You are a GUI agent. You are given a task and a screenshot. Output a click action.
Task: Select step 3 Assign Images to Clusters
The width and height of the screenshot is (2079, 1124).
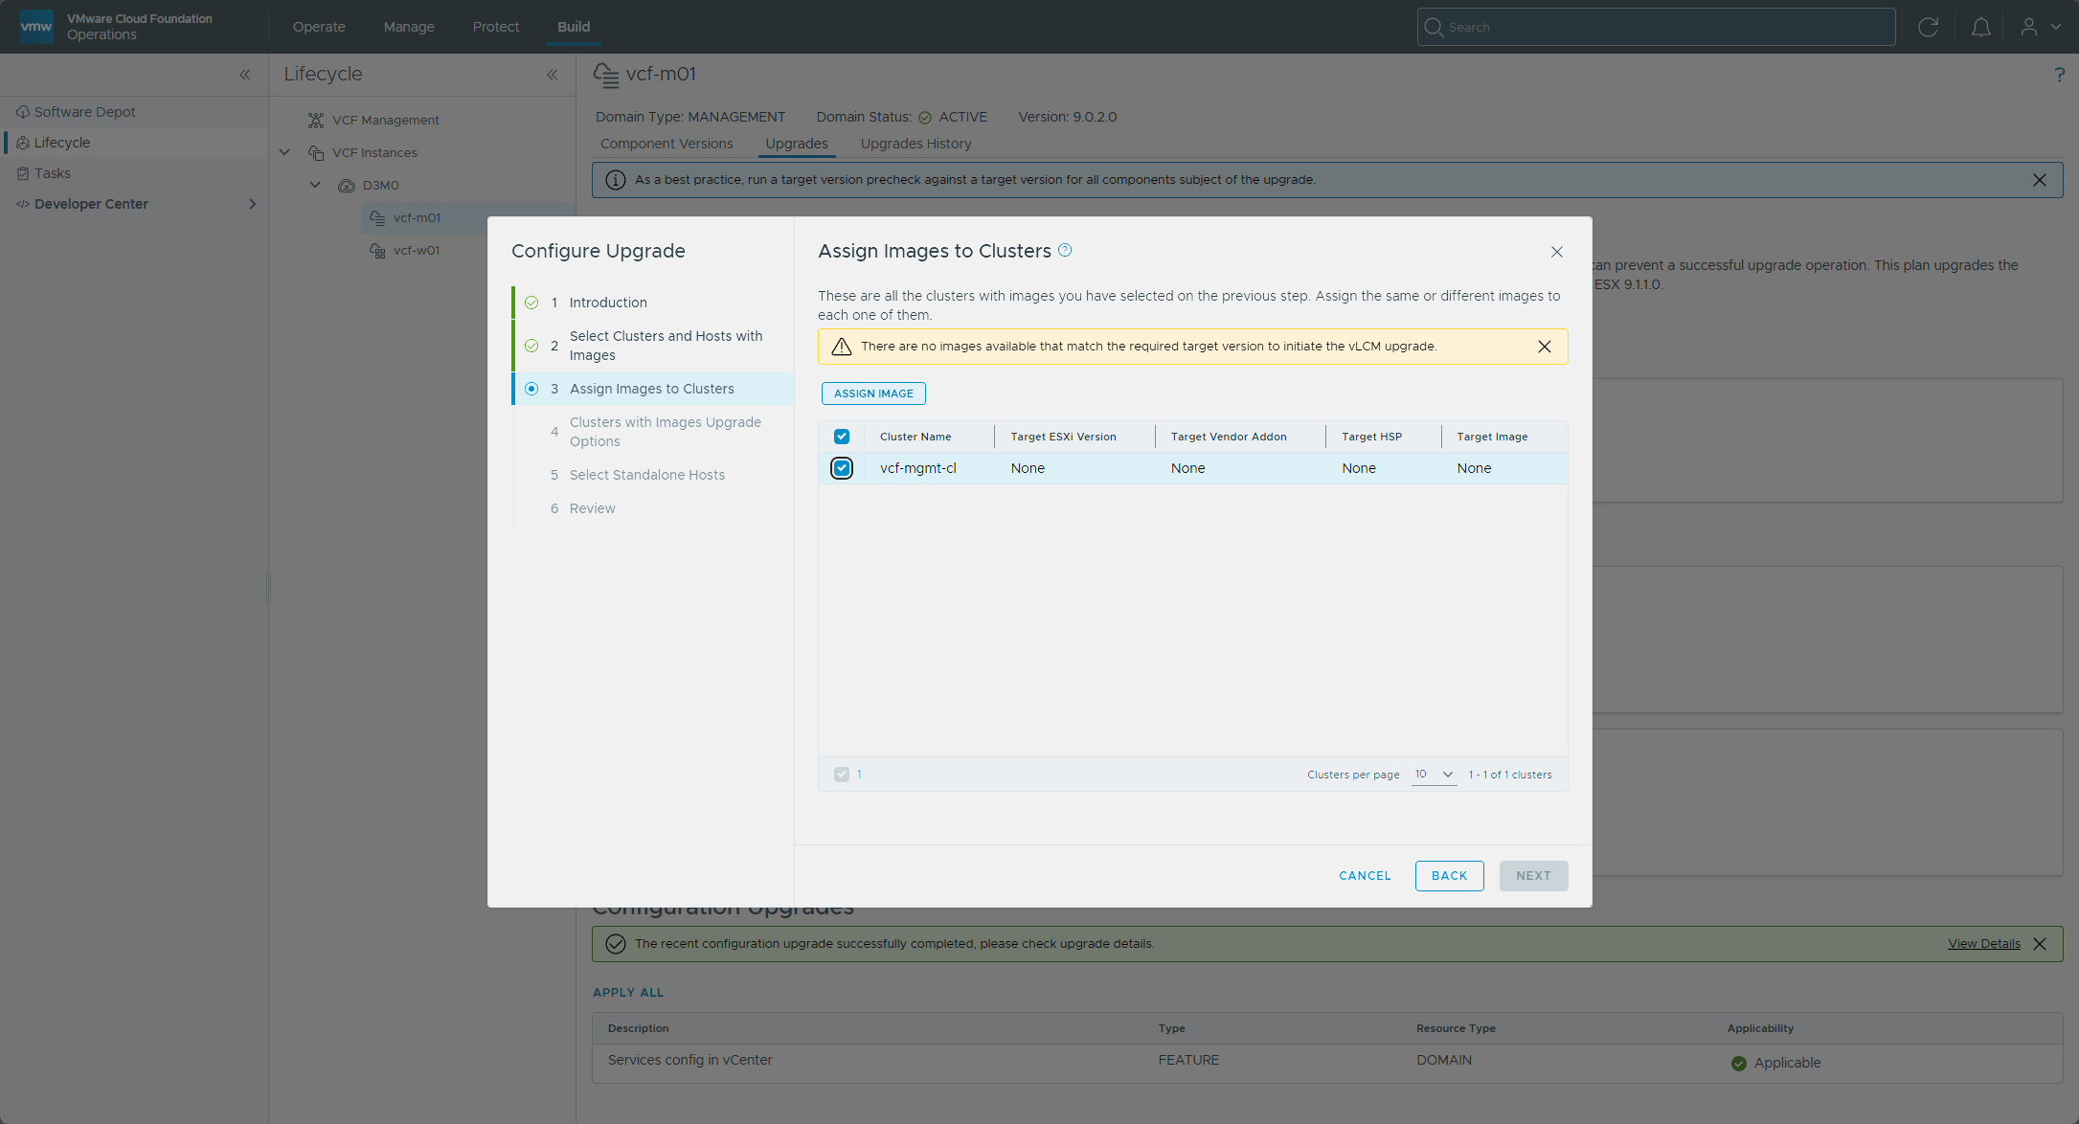[652, 389]
